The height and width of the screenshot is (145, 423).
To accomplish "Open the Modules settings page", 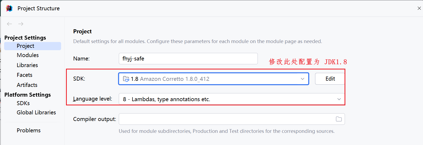I will 28,55.
